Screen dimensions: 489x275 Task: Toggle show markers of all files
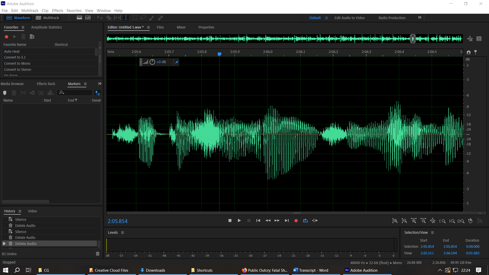97,93
